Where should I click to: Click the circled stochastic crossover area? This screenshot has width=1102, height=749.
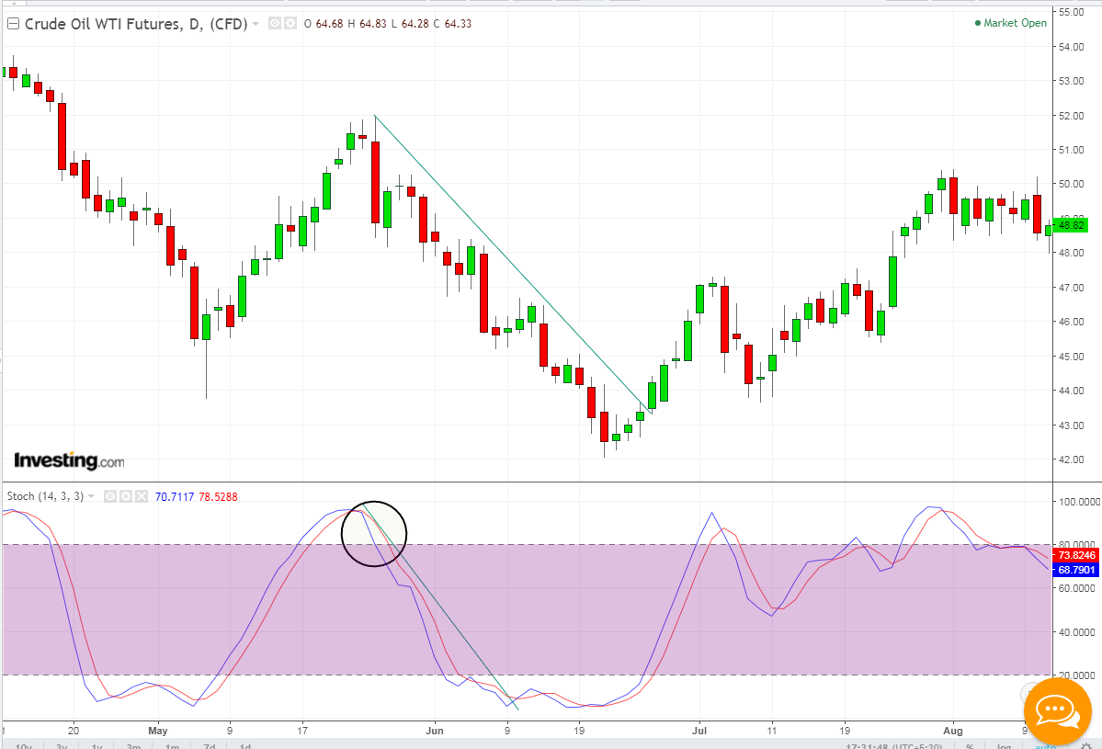[374, 533]
